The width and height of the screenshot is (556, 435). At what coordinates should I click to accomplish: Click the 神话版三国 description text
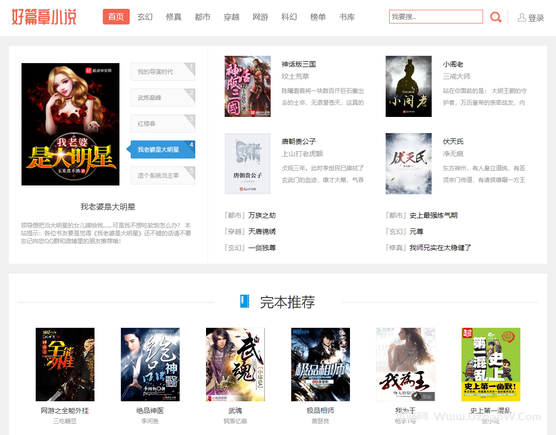[323, 97]
